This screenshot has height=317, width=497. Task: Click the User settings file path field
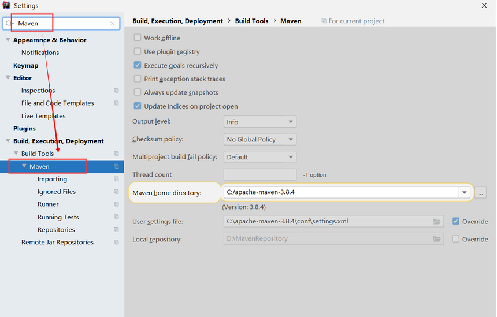tap(333, 221)
